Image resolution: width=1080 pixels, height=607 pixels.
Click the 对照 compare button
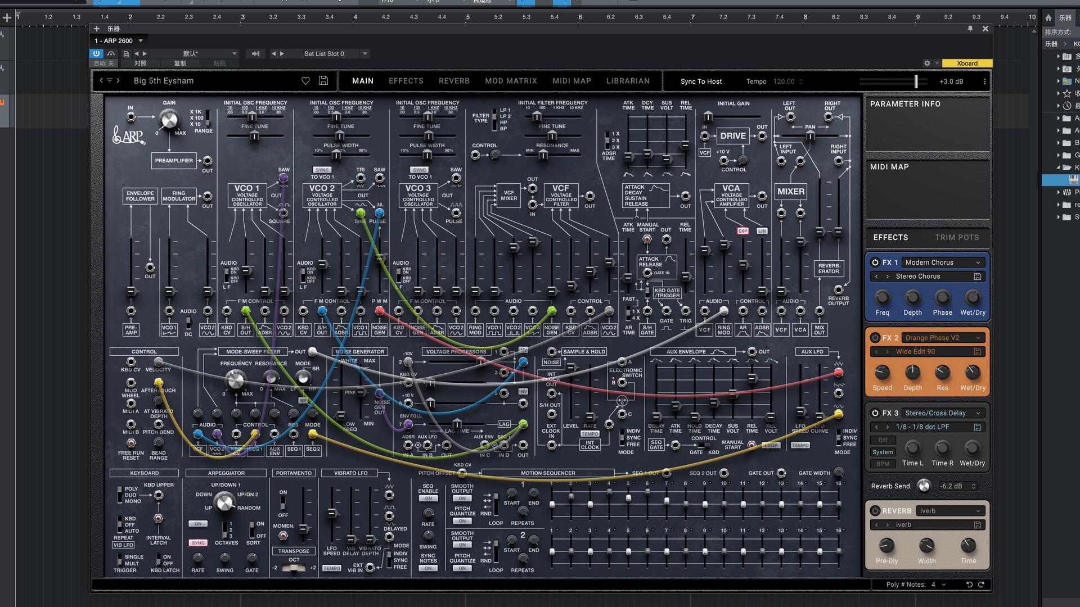point(141,64)
